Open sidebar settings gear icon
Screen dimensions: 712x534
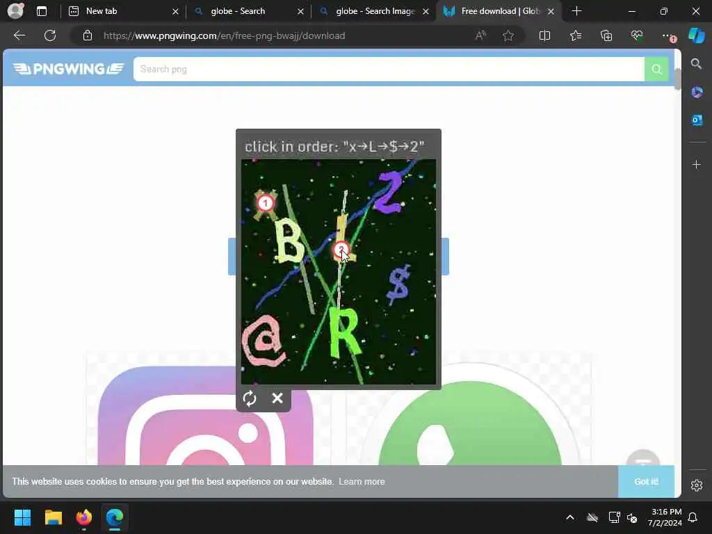tap(697, 485)
